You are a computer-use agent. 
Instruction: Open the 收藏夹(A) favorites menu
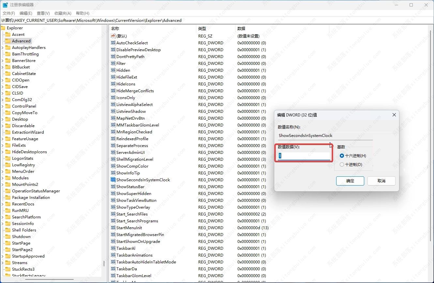(63, 13)
